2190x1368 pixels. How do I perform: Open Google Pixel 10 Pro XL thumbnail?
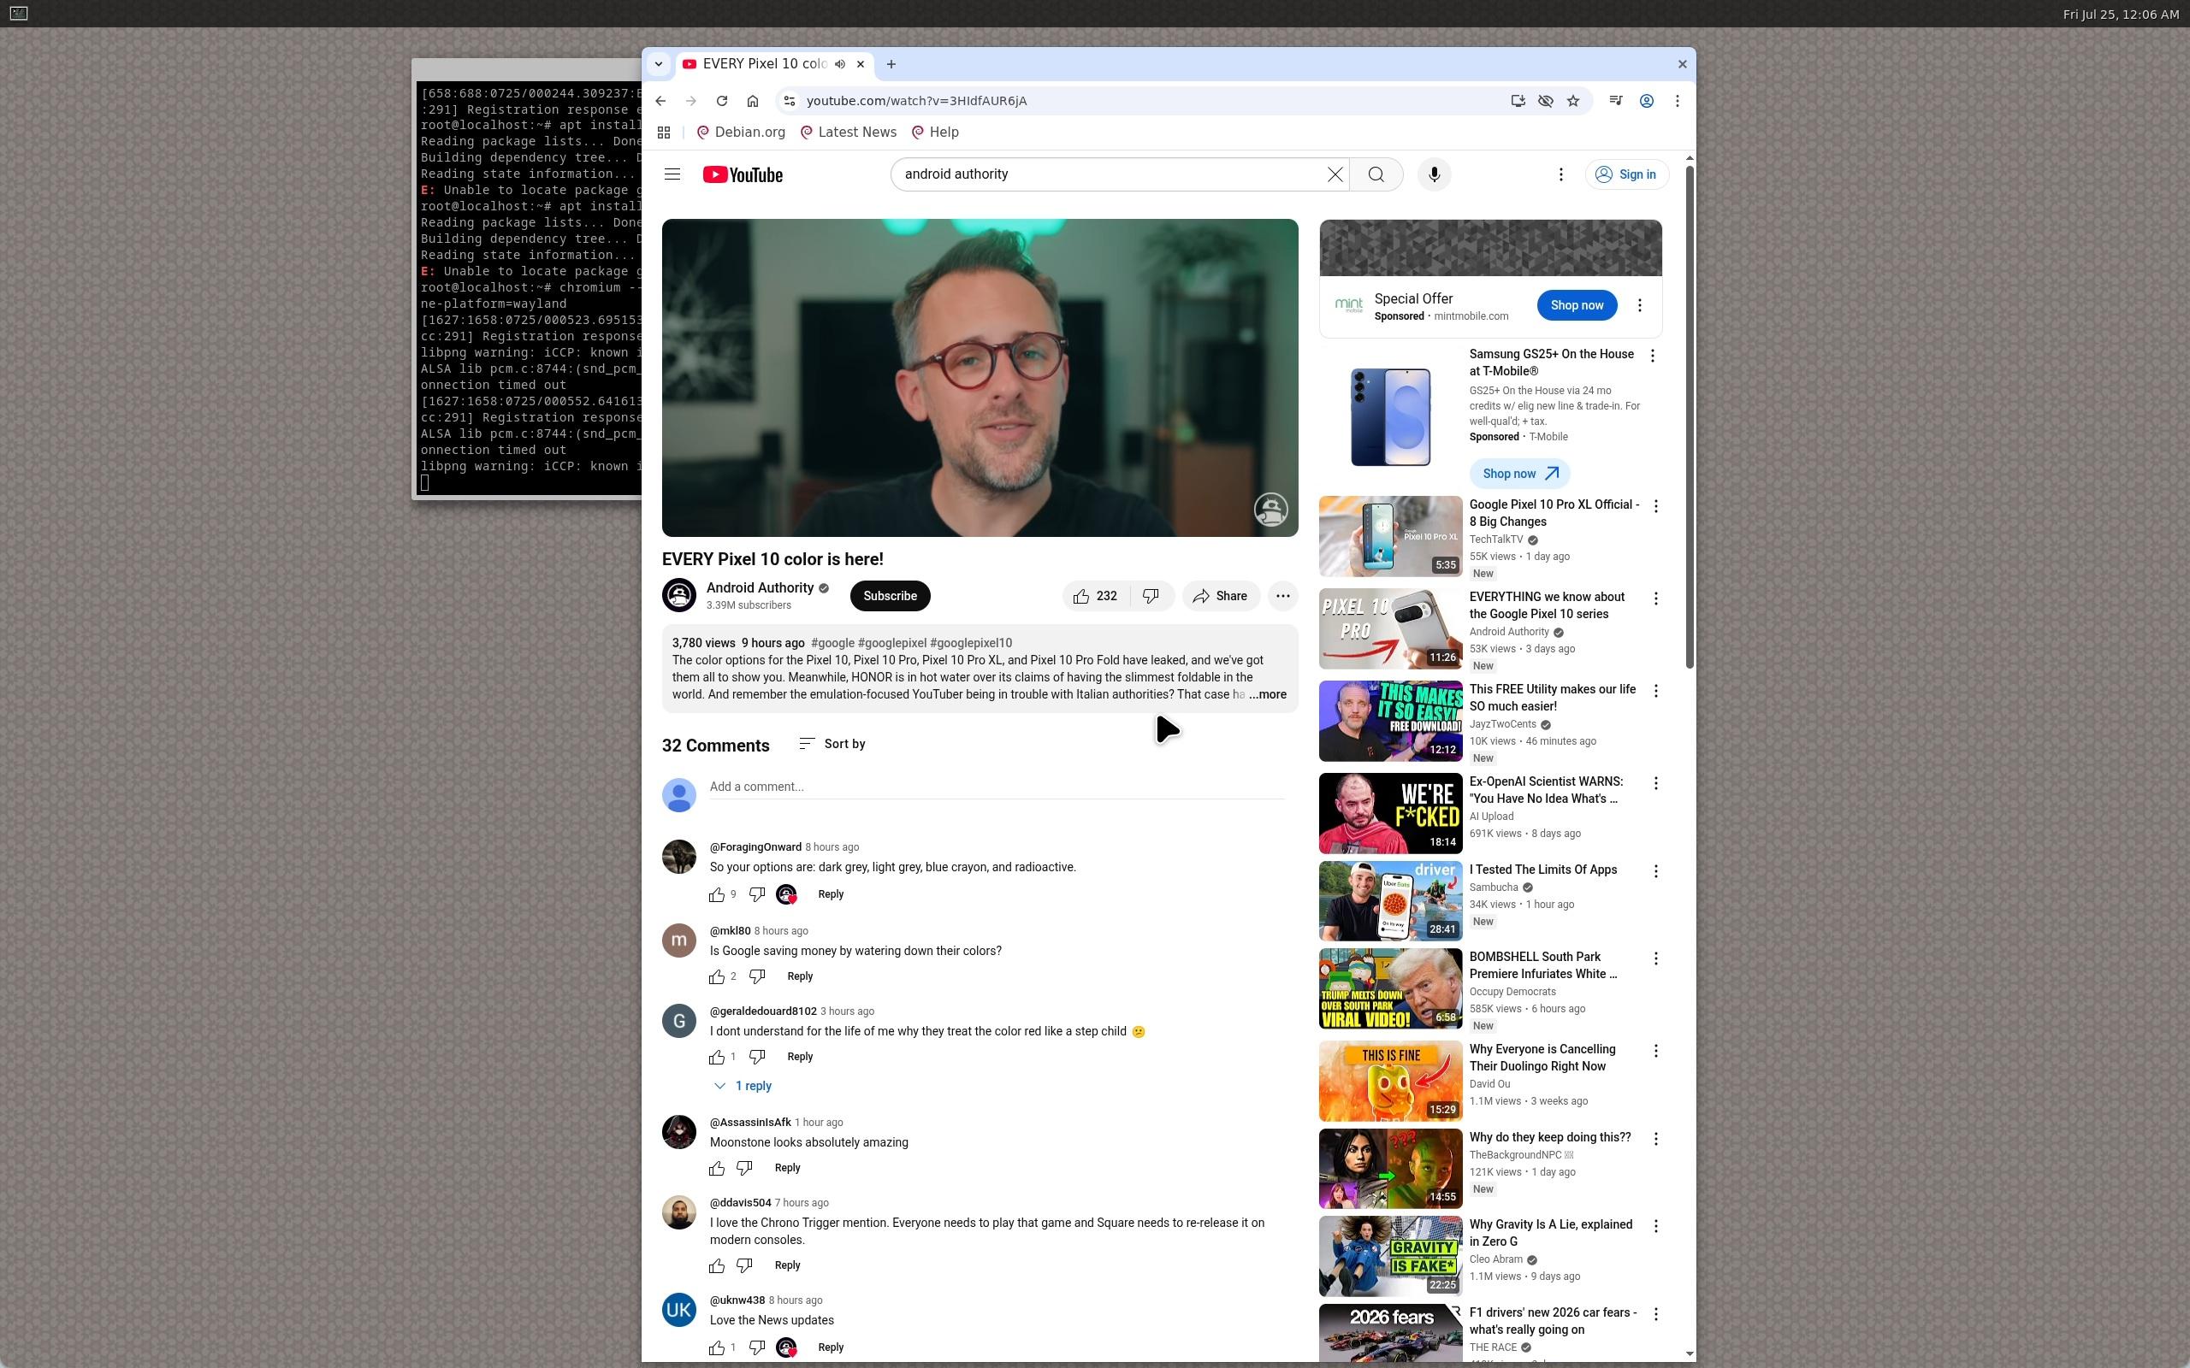click(1390, 535)
